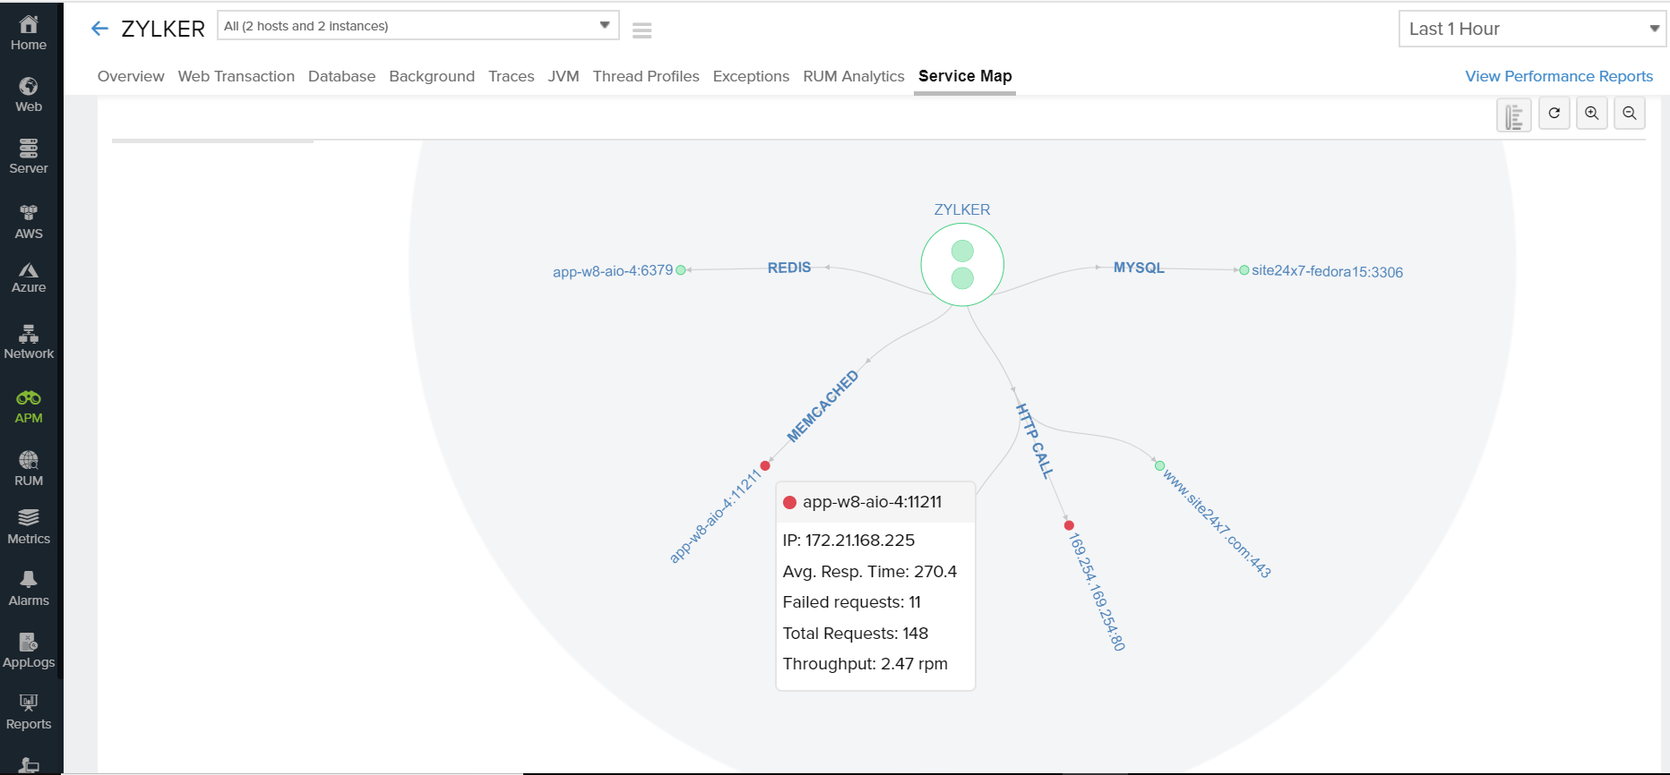The height and width of the screenshot is (775, 1670).
Task: Zoom out on the service map
Action: [x=1630, y=114]
